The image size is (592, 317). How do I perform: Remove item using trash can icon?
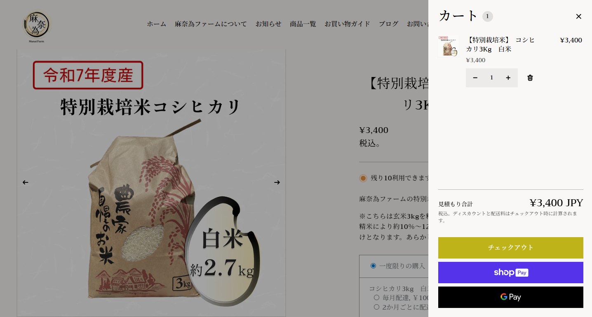point(530,78)
